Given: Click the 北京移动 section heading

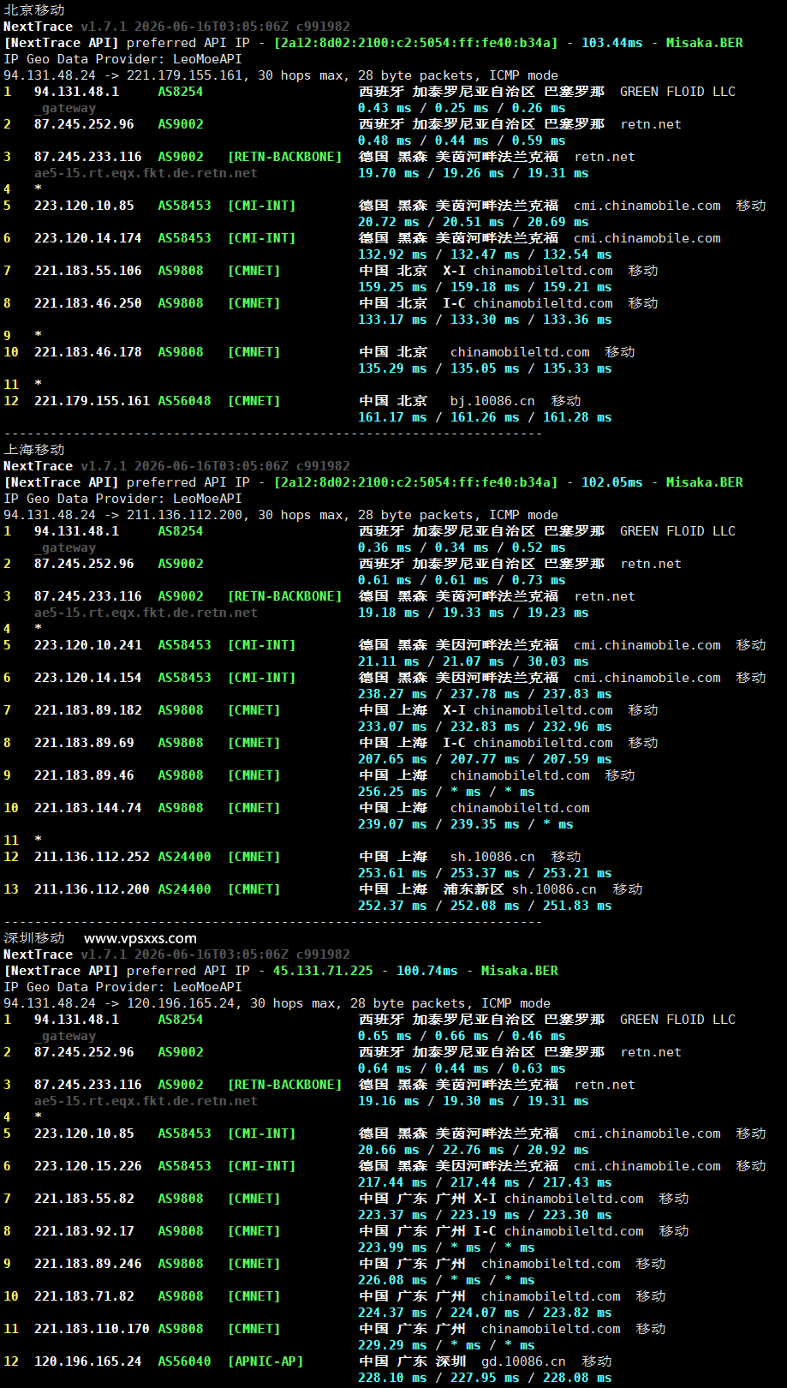Looking at the screenshot, I should (34, 10).
